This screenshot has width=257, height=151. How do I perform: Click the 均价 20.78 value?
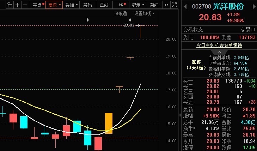coord(249,109)
